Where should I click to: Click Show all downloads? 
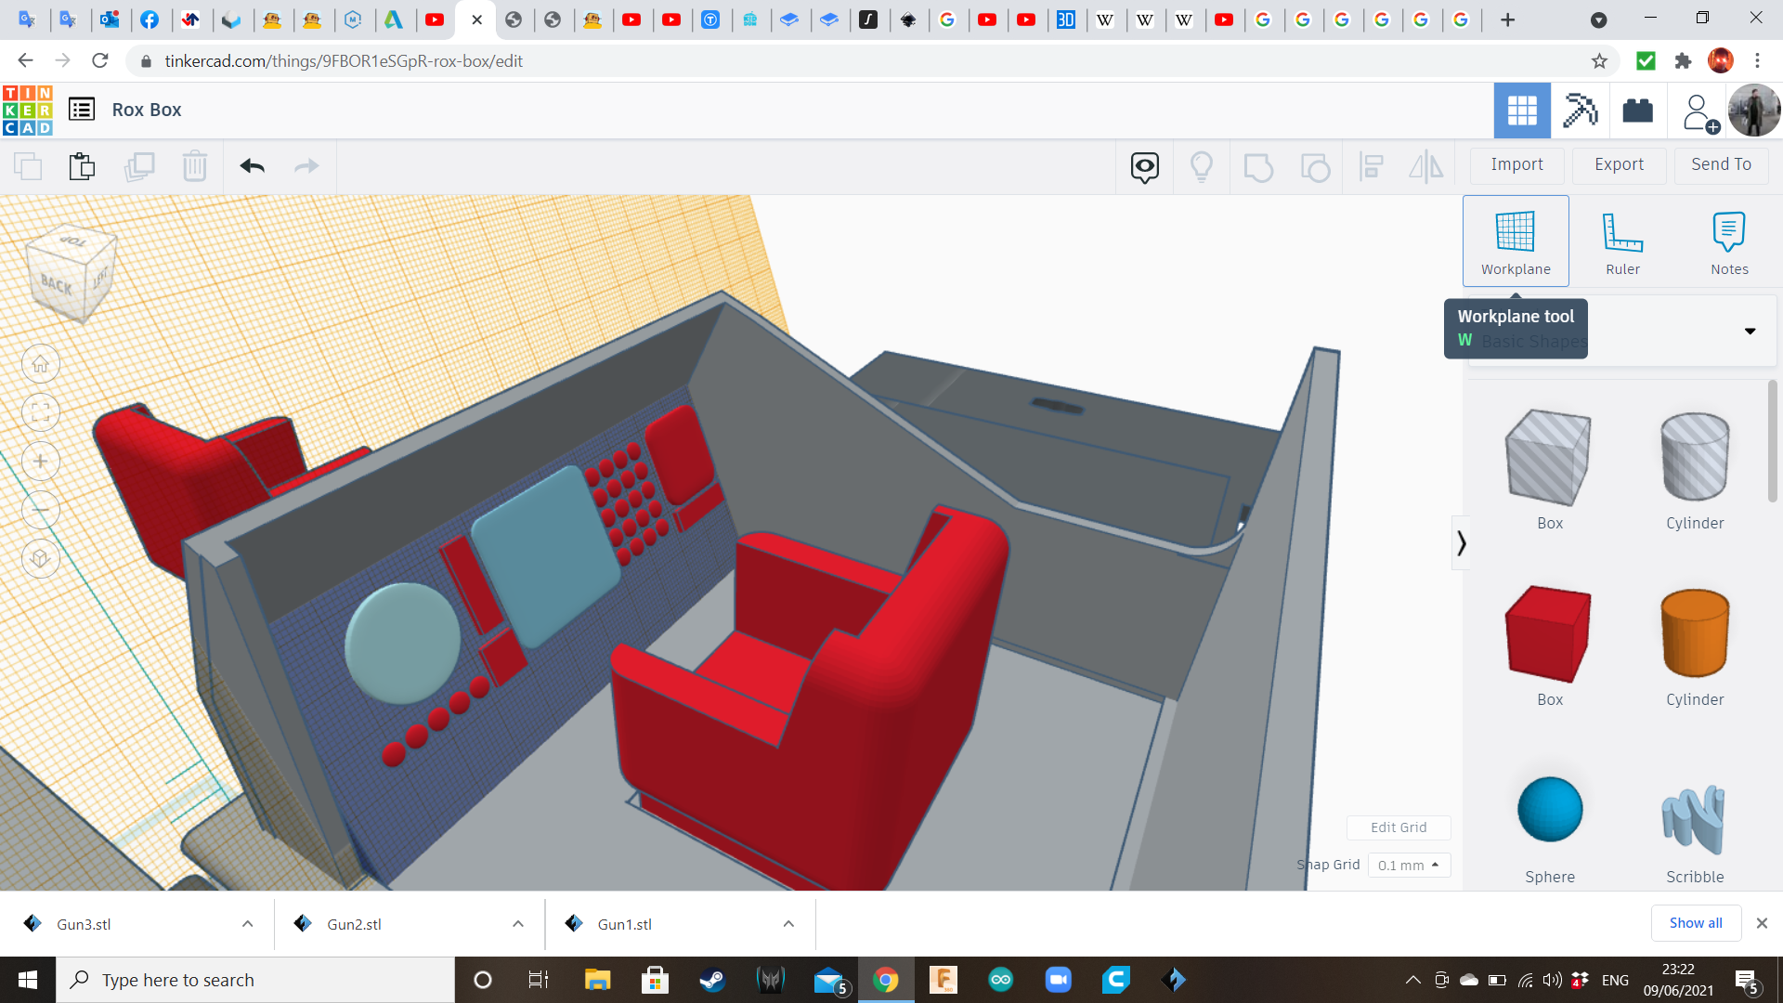click(1695, 922)
